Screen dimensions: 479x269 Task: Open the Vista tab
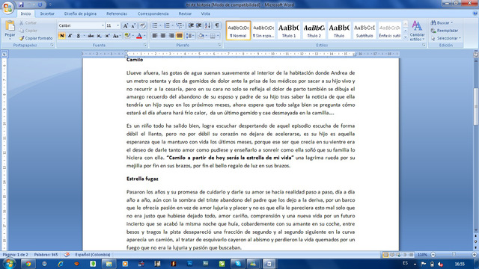(205, 13)
